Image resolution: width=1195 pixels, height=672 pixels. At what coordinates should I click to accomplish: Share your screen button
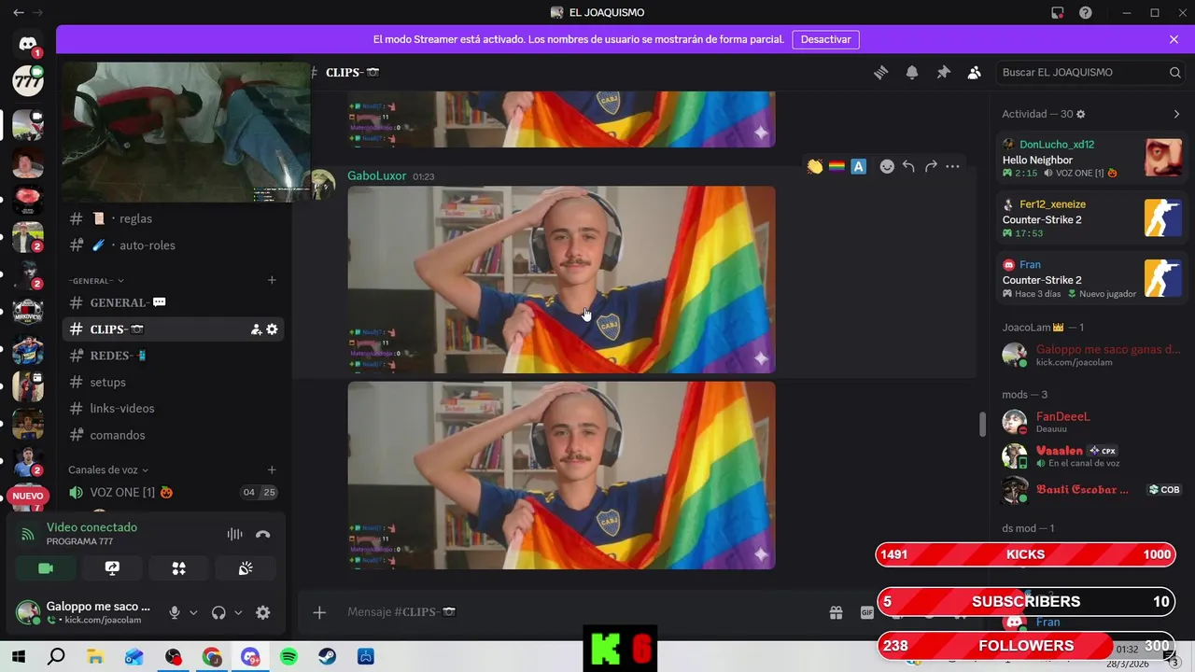112,568
